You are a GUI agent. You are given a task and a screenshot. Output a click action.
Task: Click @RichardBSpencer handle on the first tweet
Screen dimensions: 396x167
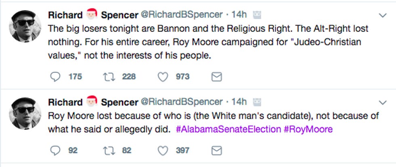(x=181, y=15)
